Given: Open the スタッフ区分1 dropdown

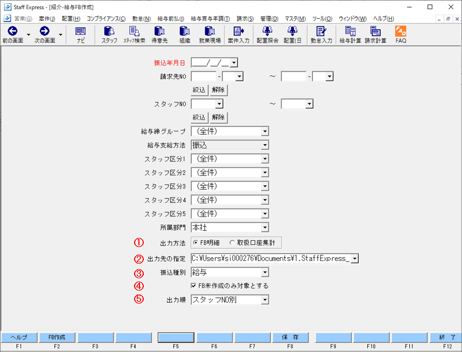Looking at the screenshot, I should tap(265, 159).
